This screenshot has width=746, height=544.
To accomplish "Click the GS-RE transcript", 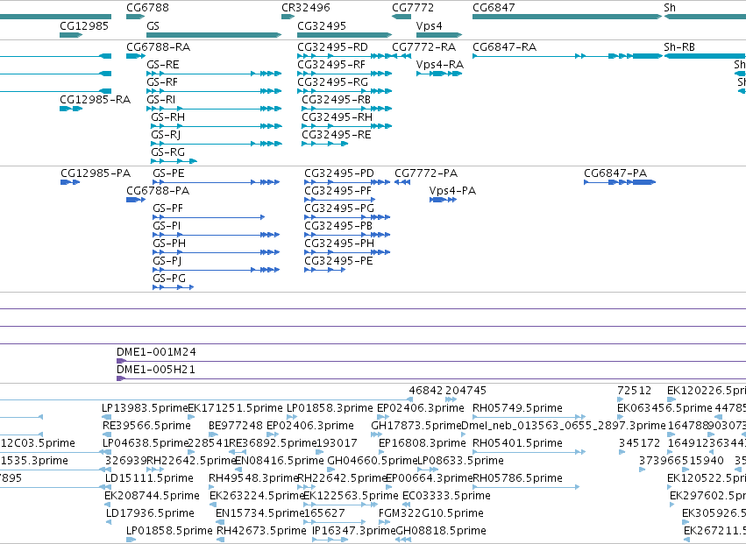I will 214,74.
